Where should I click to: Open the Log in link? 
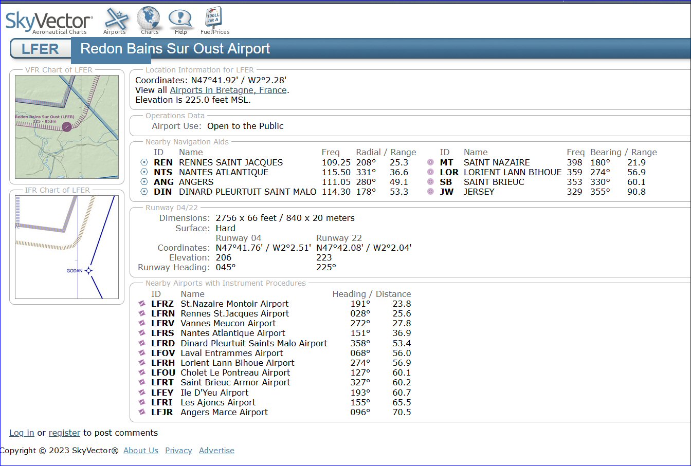(22, 433)
